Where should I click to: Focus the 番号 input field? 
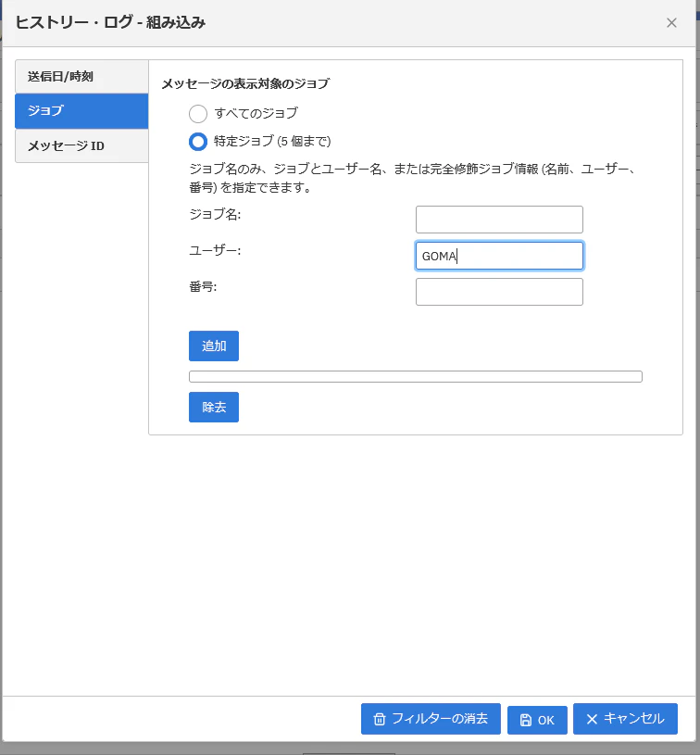pos(499,292)
